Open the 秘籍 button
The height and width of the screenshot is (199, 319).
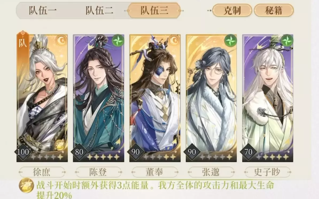coord(274,10)
